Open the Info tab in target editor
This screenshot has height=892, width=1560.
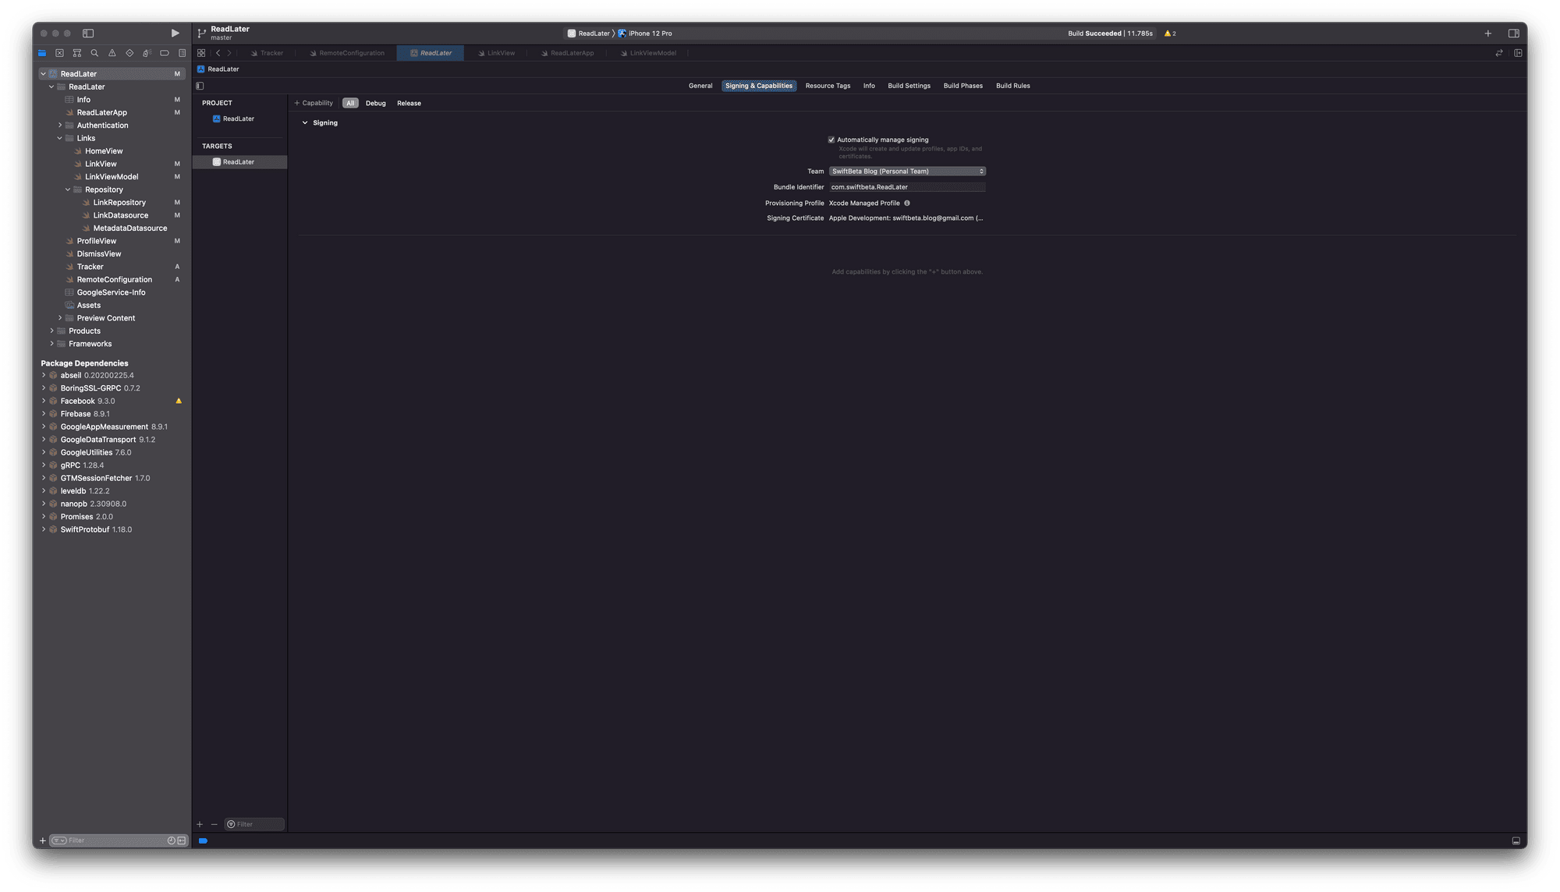coord(869,86)
